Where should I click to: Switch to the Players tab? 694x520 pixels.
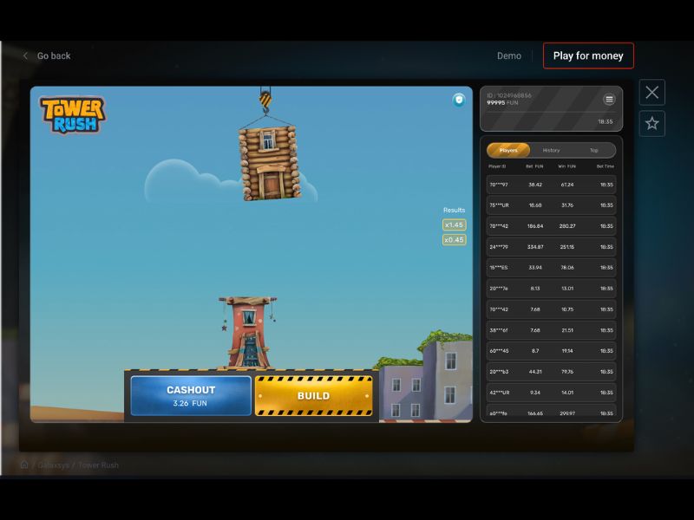tap(508, 150)
